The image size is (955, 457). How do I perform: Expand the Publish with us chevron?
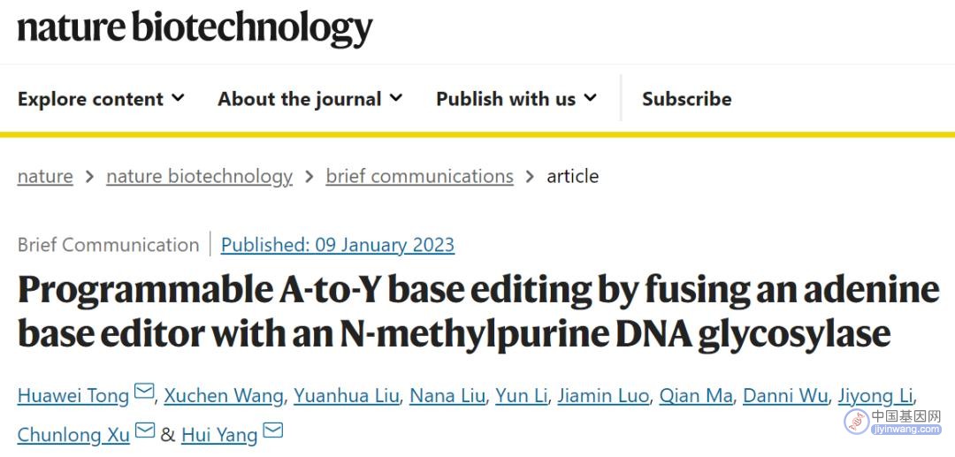click(590, 97)
